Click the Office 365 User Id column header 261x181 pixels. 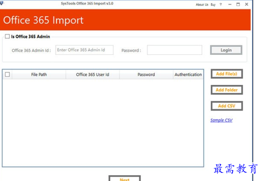tap(93, 74)
